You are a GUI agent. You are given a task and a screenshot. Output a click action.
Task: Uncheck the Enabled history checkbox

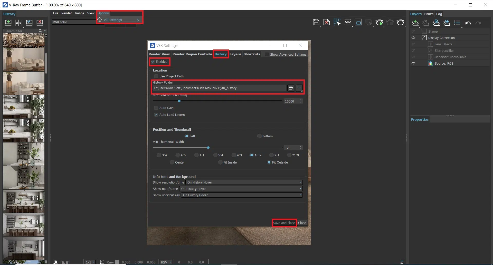(x=153, y=62)
